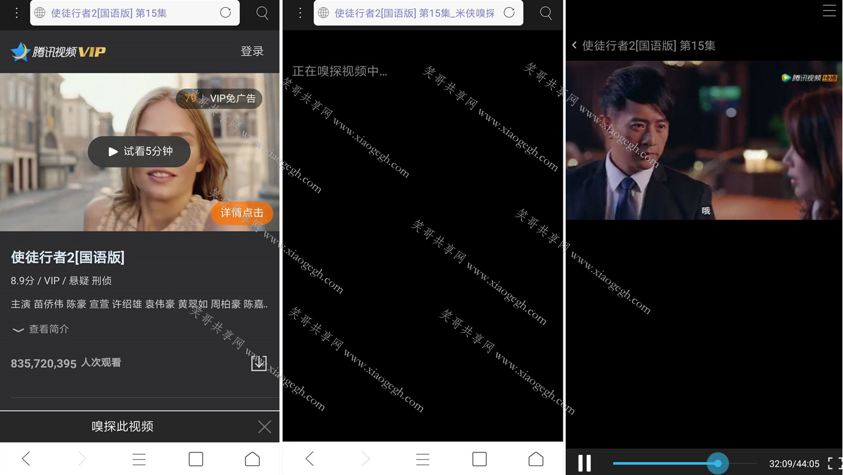Open hamburger menu in middle screen bottom bar
Image resolution: width=843 pixels, height=475 pixels.
tap(423, 459)
